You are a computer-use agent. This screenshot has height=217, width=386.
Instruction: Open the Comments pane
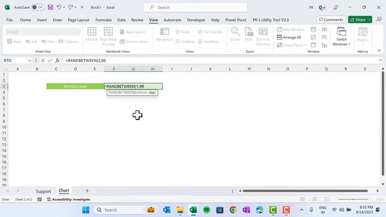pos(331,20)
